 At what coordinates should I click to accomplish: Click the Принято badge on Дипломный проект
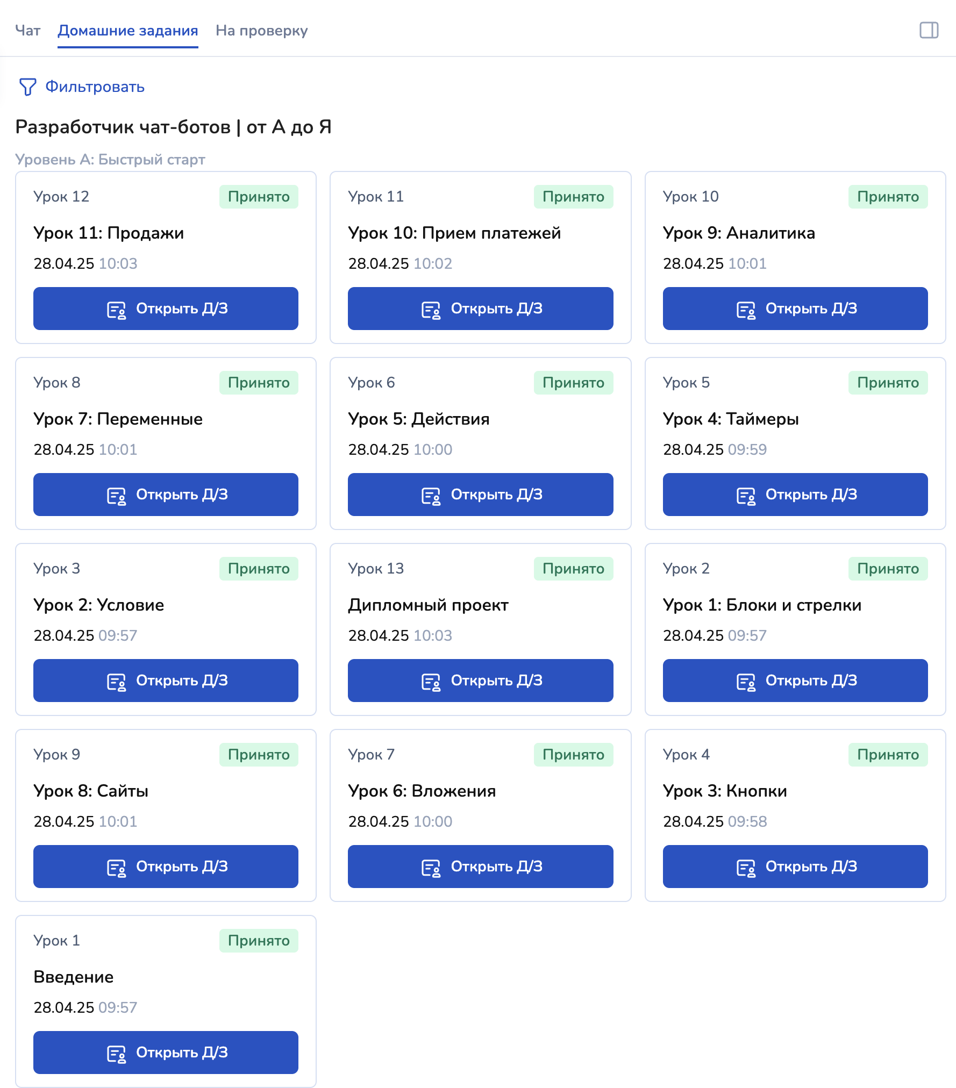tap(573, 569)
